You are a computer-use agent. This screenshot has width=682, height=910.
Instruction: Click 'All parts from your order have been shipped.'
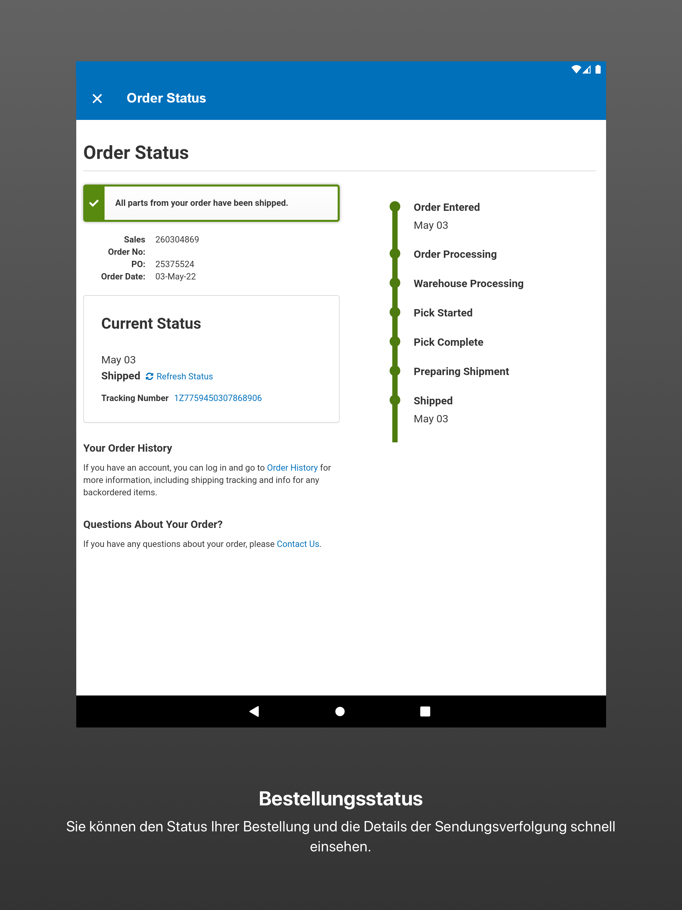click(x=201, y=203)
